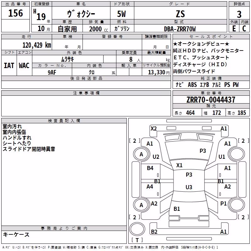251x251 pixels.
Task: Click the length value 464
Action: pos(190,113)
